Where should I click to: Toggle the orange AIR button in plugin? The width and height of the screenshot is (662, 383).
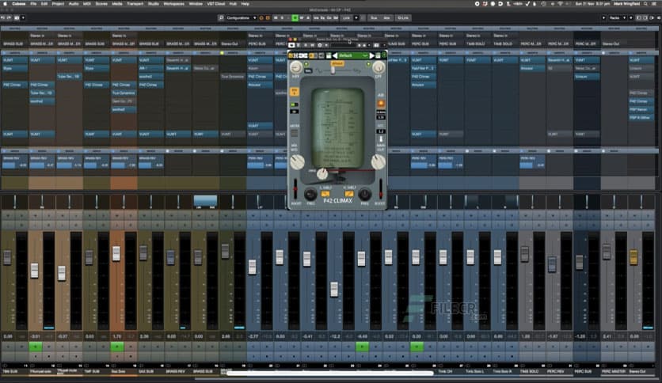380,104
